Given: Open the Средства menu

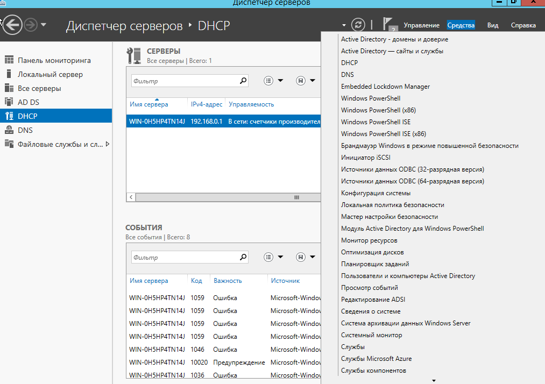Looking at the screenshot, I should [461, 25].
